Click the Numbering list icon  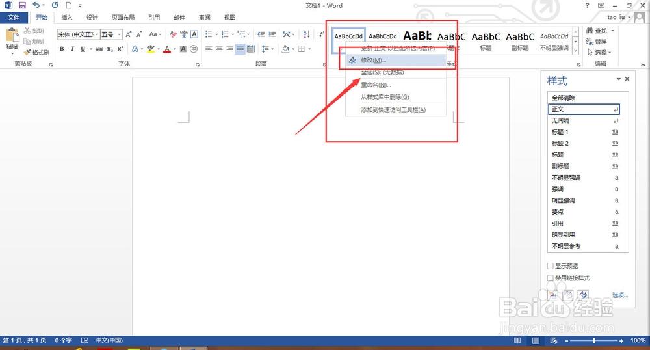225,34
